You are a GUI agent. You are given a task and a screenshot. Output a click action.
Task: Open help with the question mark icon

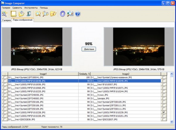point(77,13)
